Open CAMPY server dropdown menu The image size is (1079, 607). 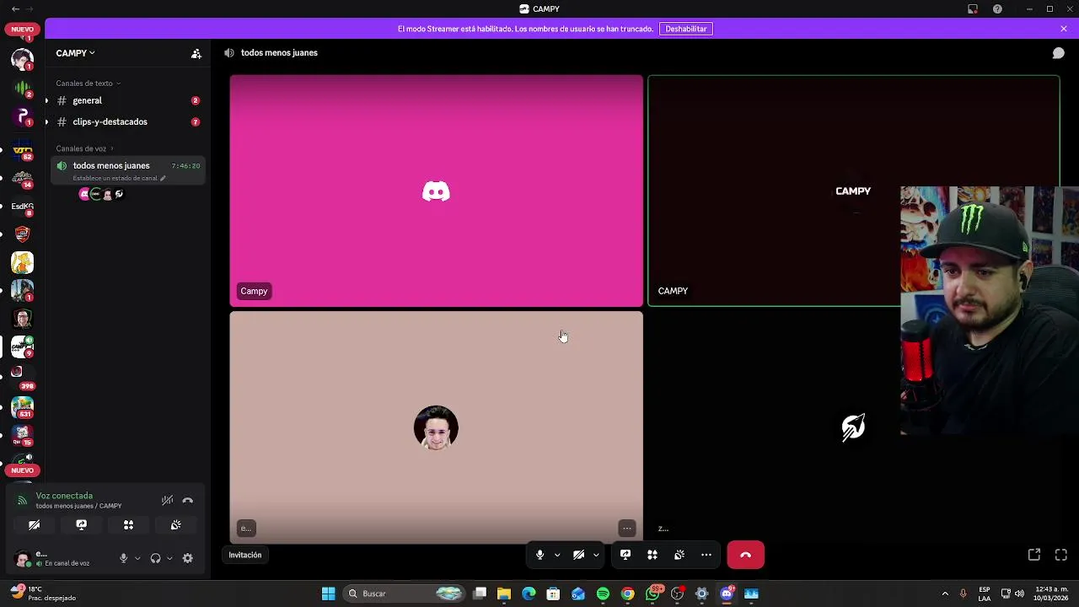coord(76,53)
